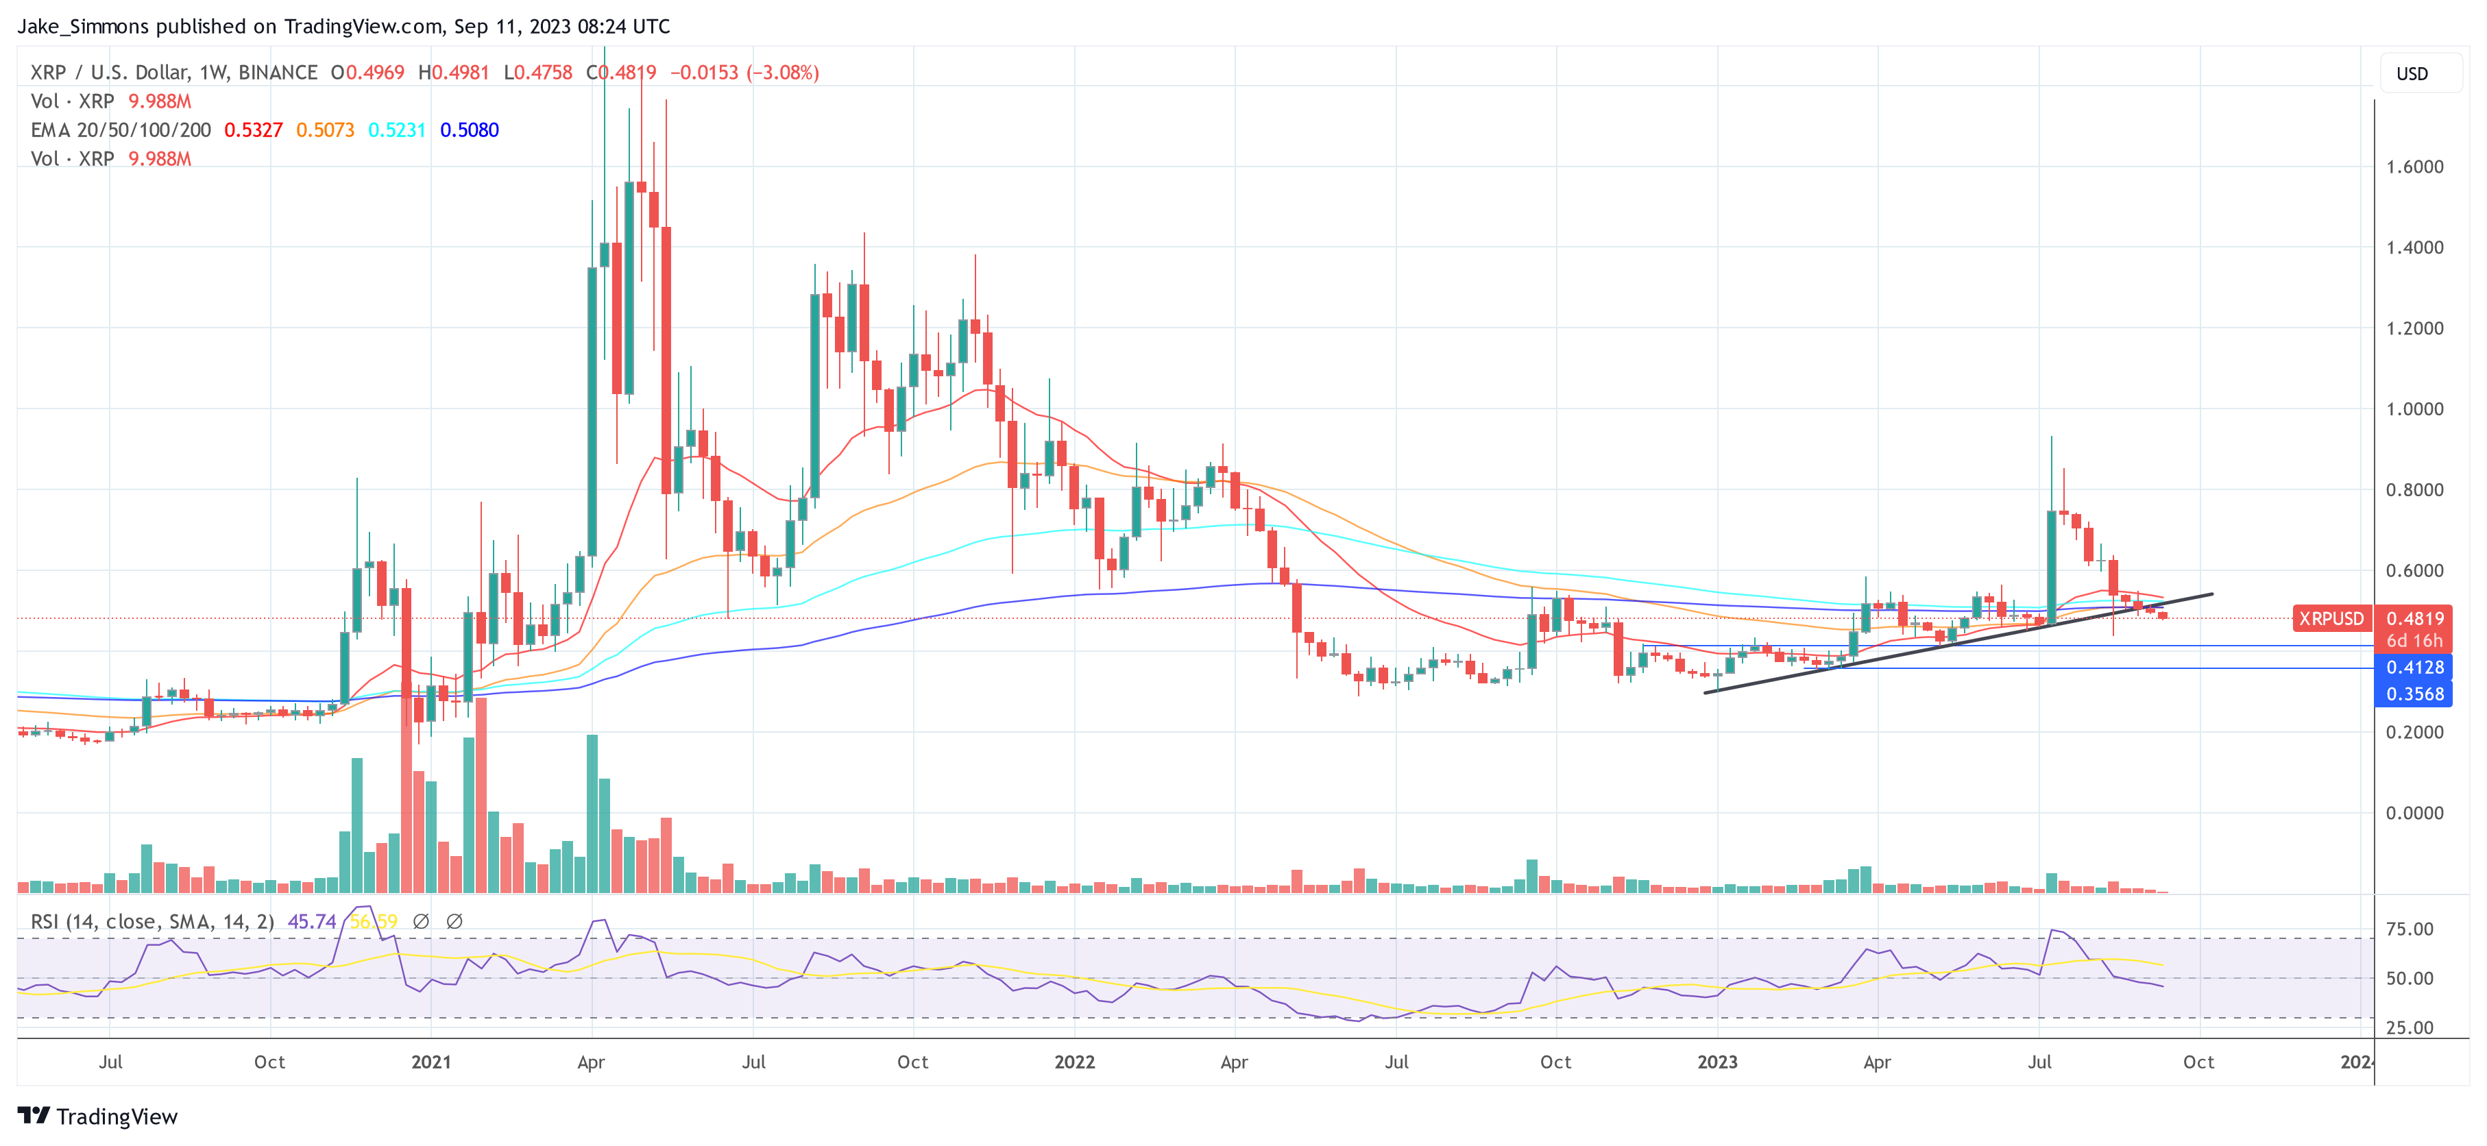The width and height of the screenshot is (2487, 1146).
Task: Click the change value −0.0153 (−3.08%)
Action: tap(744, 73)
